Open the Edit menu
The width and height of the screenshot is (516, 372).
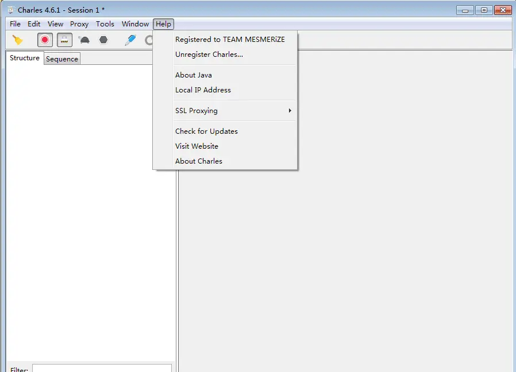pyautogui.click(x=34, y=24)
